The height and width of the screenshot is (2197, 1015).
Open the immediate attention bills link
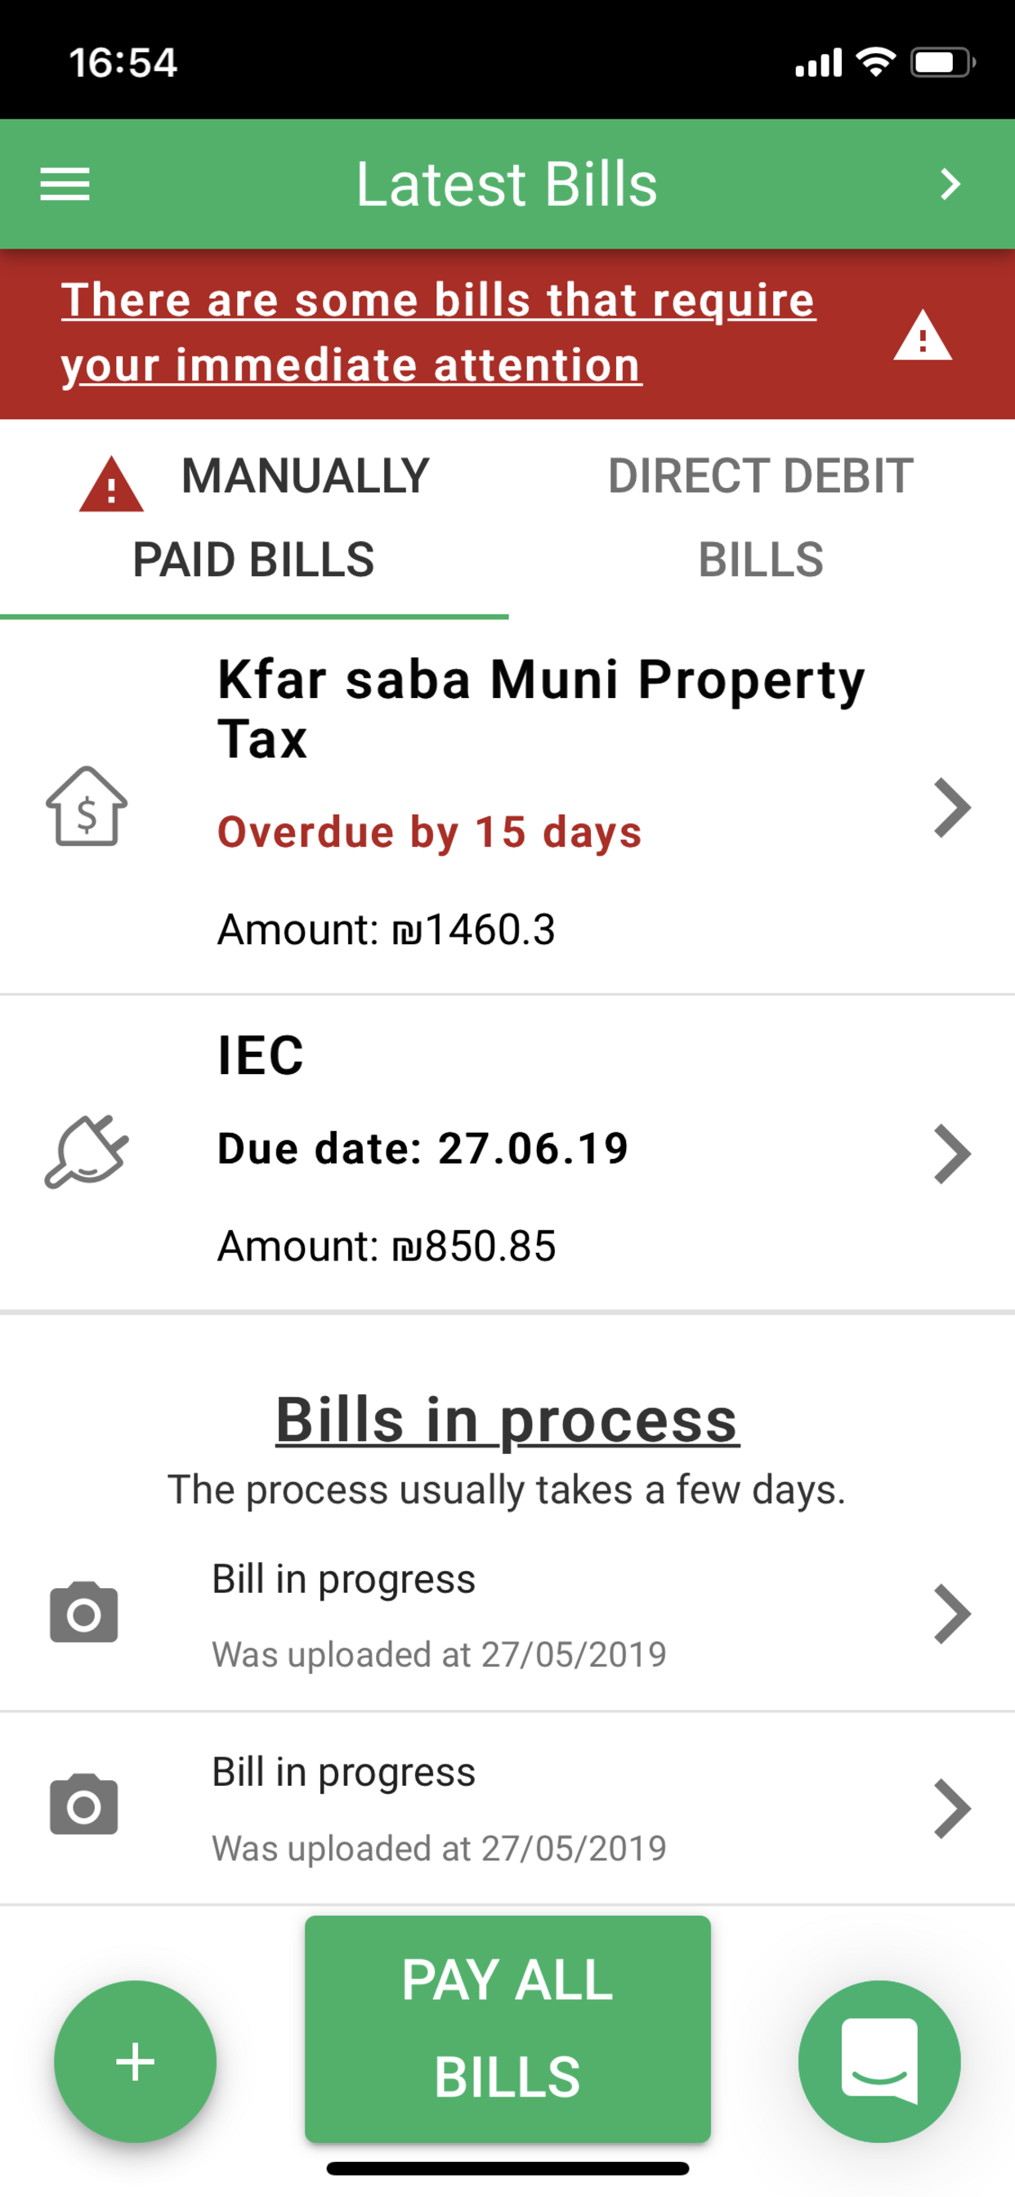click(437, 333)
